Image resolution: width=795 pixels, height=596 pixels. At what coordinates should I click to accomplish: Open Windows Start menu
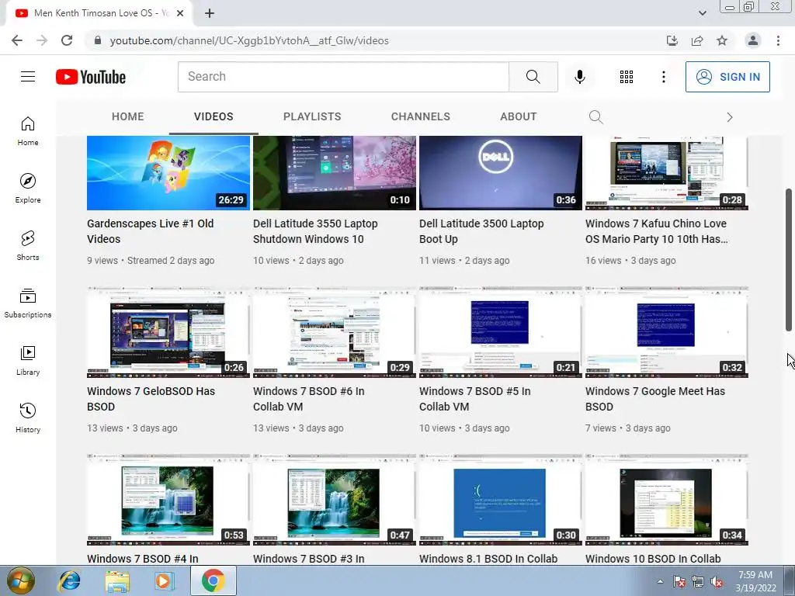tap(21, 580)
